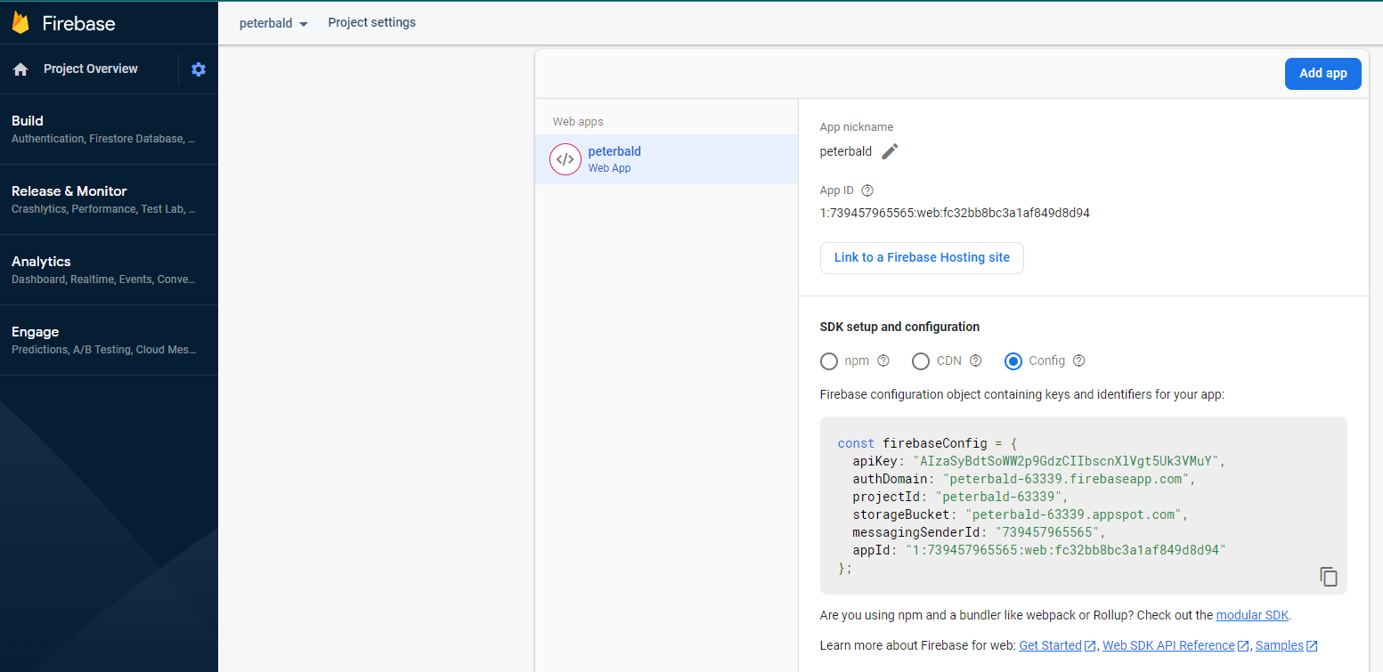Click the help icon next to App ID
Viewport: 1383px width, 672px height.
[867, 190]
